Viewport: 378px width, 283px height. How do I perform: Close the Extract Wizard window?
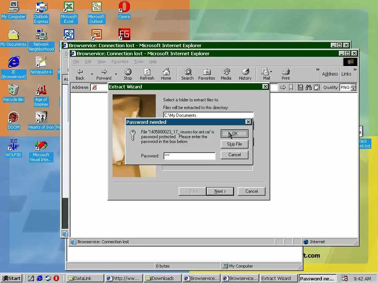click(x=265, y=86)
